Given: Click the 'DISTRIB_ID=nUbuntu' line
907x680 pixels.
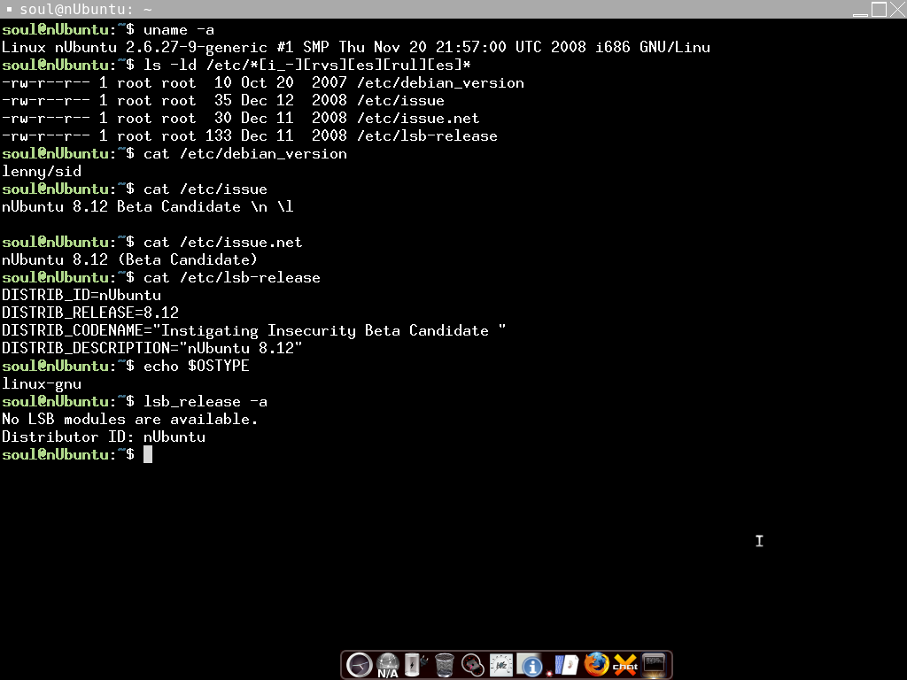Looking at the screenshot, I should [x=81, y=295].
